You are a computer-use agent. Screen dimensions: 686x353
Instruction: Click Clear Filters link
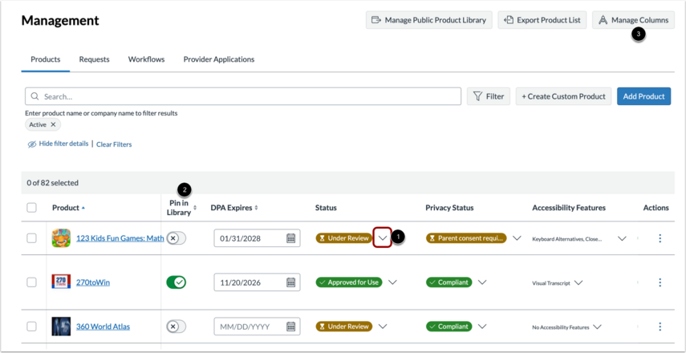click(x=114, y=144)
